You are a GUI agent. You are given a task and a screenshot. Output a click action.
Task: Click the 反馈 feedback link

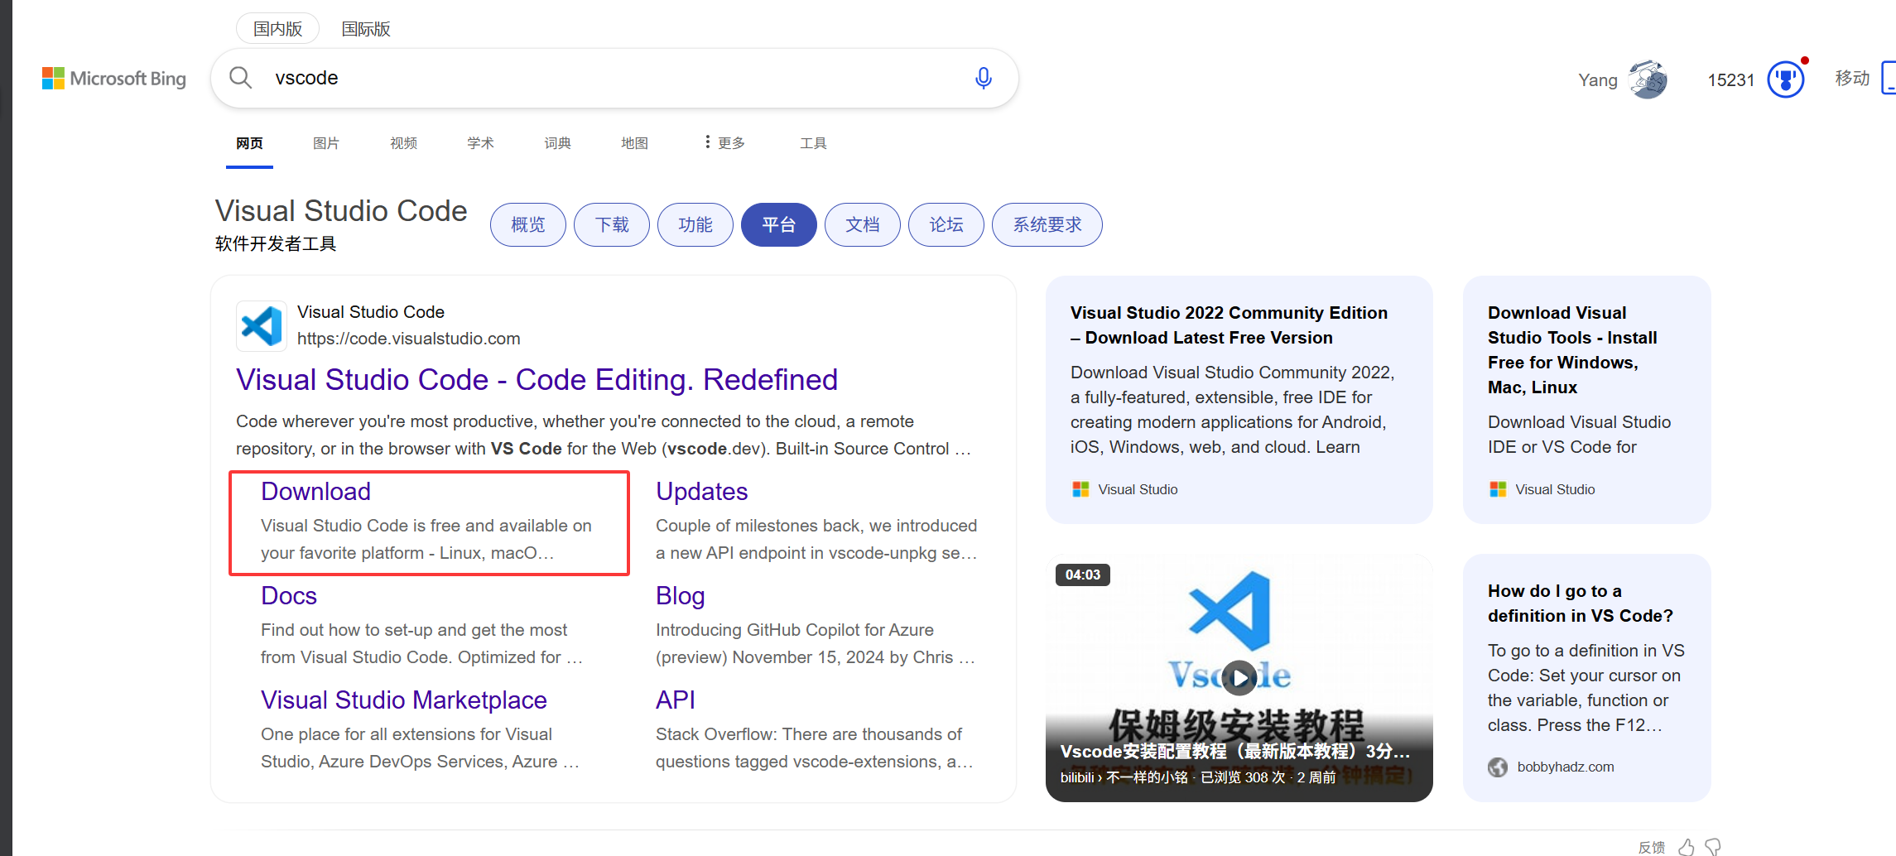click(1651, 847)
